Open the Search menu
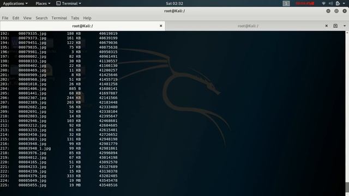 point(41,18)
